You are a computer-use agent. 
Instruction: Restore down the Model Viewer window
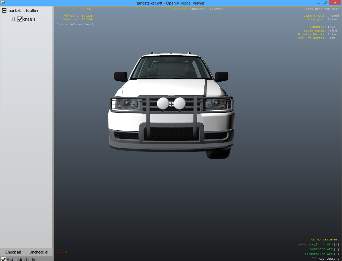point(325,3)
